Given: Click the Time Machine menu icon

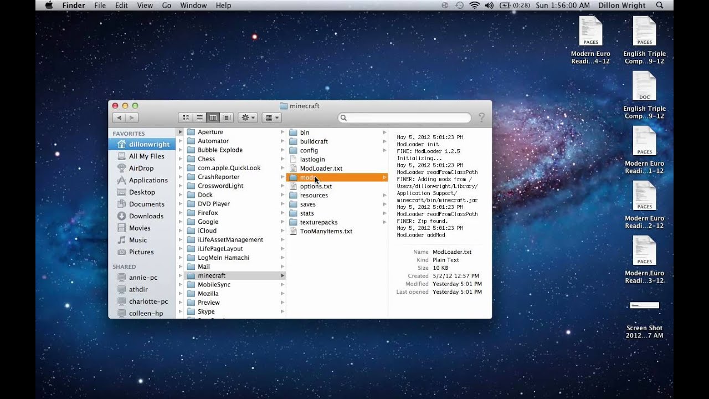Looking at the screenshot, I should pos(459,5).
